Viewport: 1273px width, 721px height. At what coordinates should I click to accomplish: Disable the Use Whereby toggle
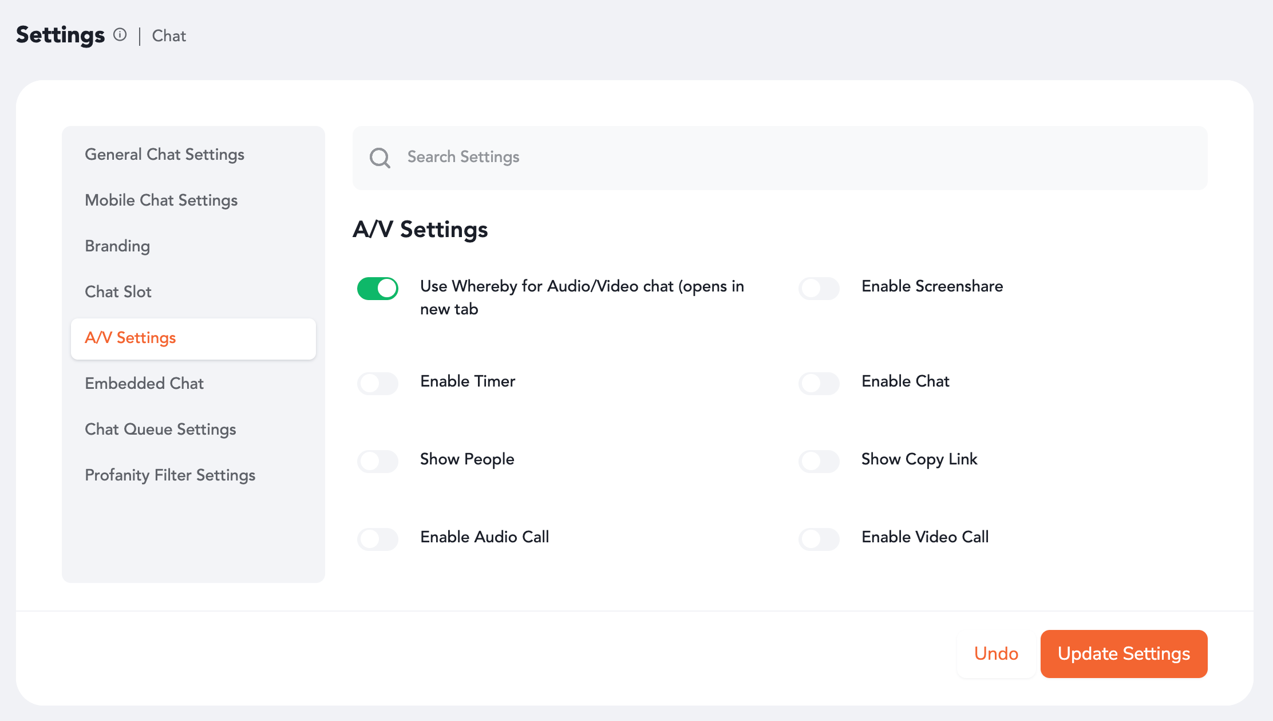pyautogui.click(x=378, y=289)
